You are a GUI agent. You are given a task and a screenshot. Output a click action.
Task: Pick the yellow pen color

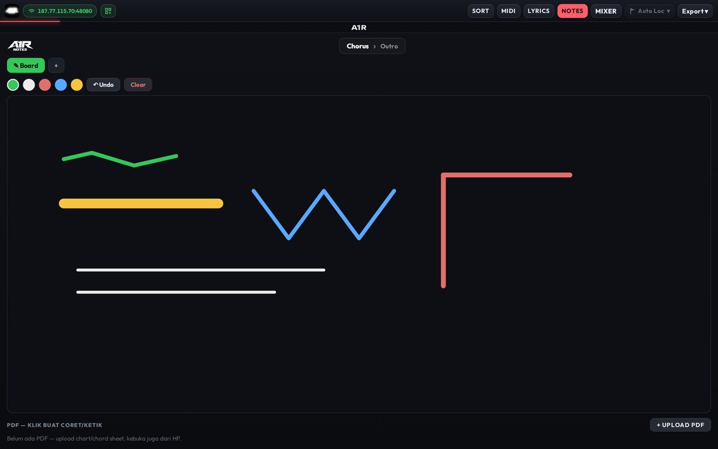[77, 85]
